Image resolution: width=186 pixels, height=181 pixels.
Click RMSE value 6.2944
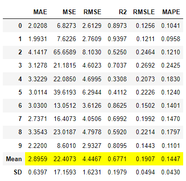coord(92,92)
